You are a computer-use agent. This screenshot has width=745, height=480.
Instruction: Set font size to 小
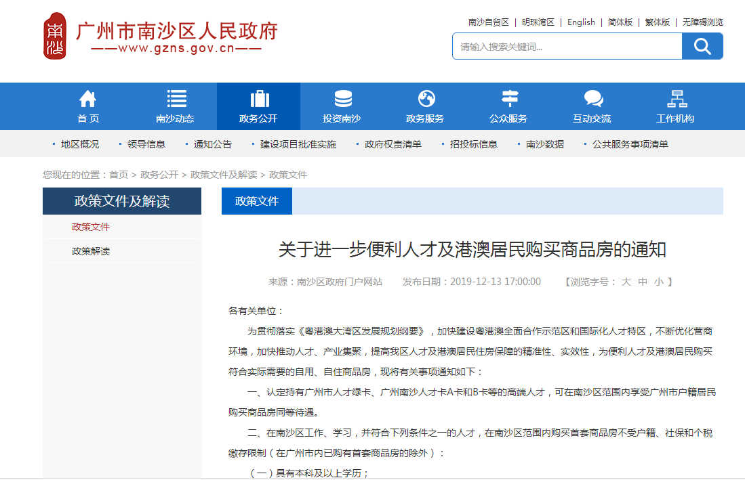tap(658, 282)
